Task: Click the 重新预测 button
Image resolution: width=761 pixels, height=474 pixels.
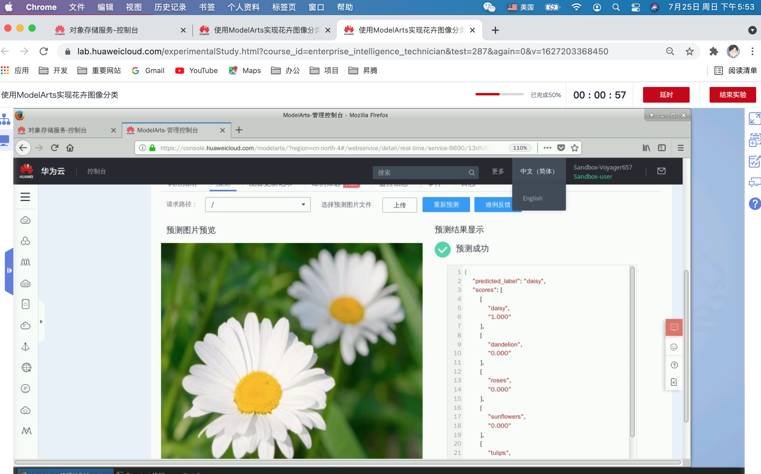Action: (445, 204)
